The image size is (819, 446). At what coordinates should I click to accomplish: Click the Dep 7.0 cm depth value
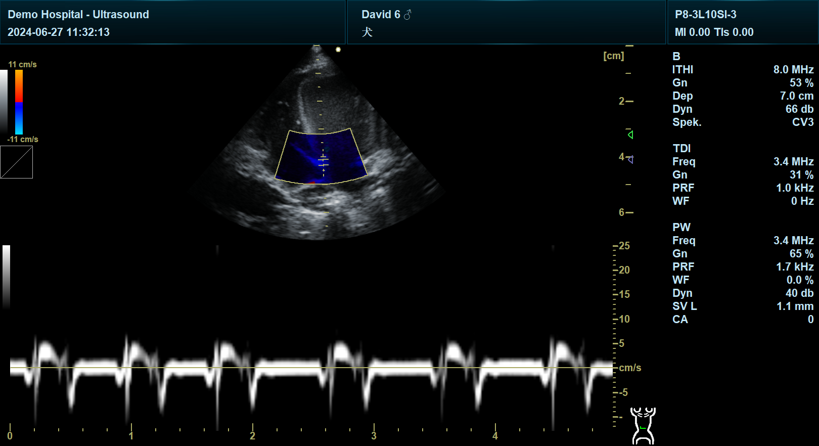[x=796, y=96]
